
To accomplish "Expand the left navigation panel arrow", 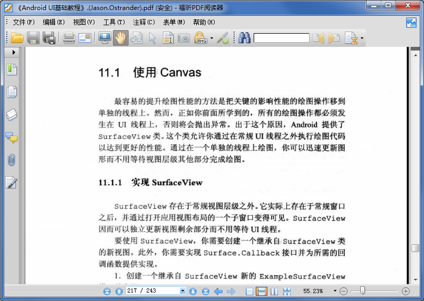I will 13,52.
